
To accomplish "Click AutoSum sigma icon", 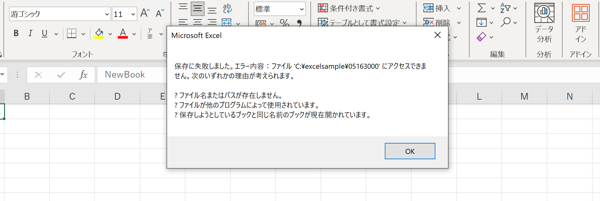I will pos(482,8).
